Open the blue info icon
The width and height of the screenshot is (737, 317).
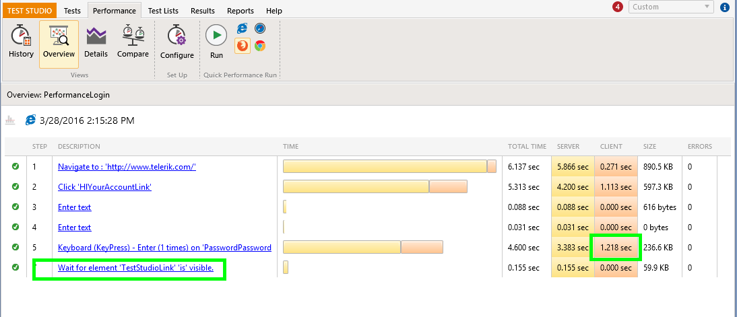click(724, 7)
